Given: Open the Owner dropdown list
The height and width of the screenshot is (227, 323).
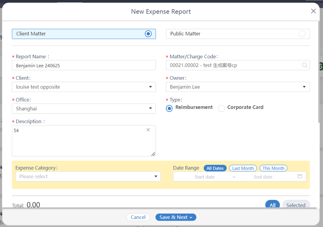Looking at the screenshot, I should pyautogui.click(x=304, y=87).
